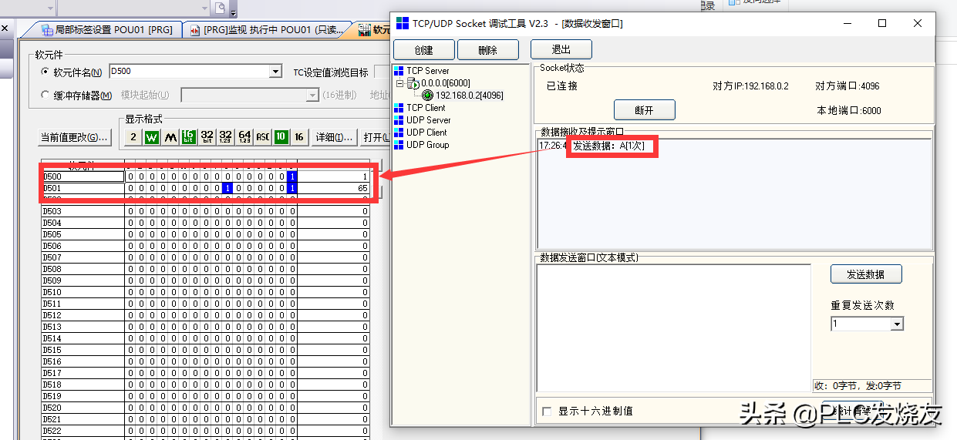Enable the 显示十六进制值 checkbox
Image resolution: width=957 pixels, height=440 pixels.
point(548,411)
